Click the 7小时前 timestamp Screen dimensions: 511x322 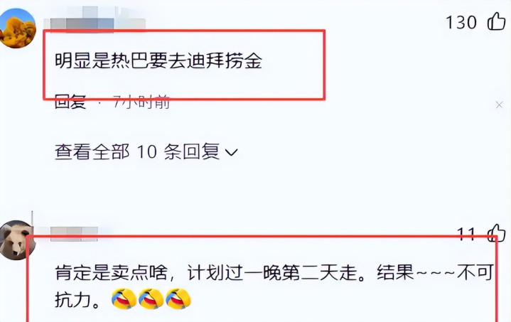click(141, 102)
